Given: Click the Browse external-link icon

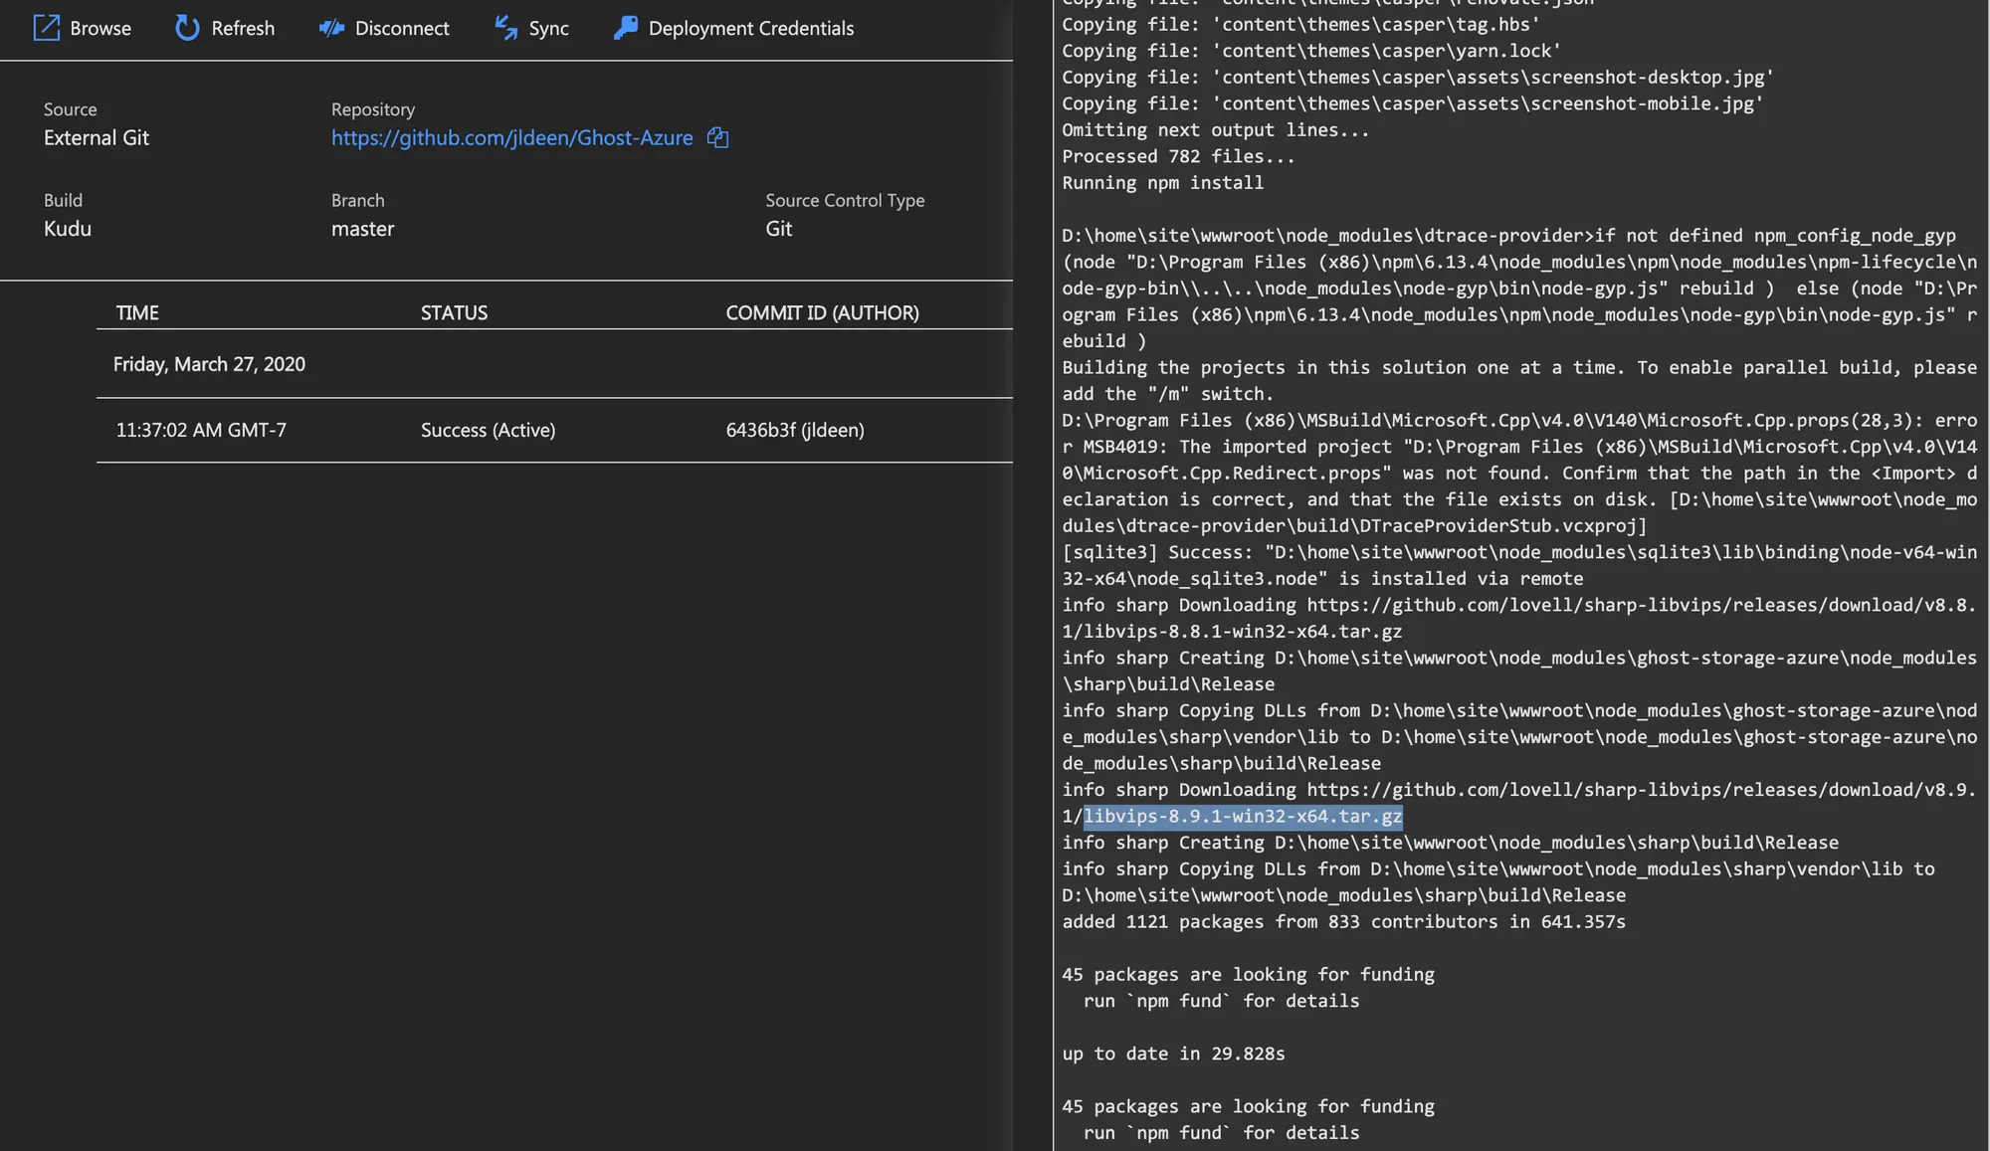Looking at the screenshot, I should 47,28.
